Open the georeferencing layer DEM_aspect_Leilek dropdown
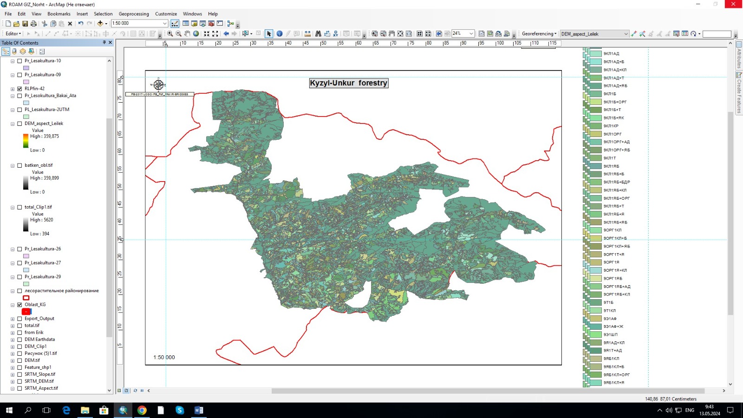This screenshot has width=743, height=418. click(626, 34)
